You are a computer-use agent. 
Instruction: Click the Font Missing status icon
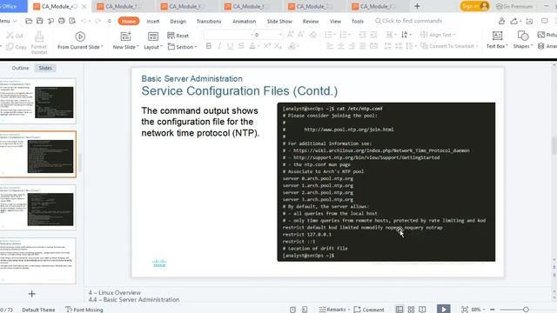(69, 310)
